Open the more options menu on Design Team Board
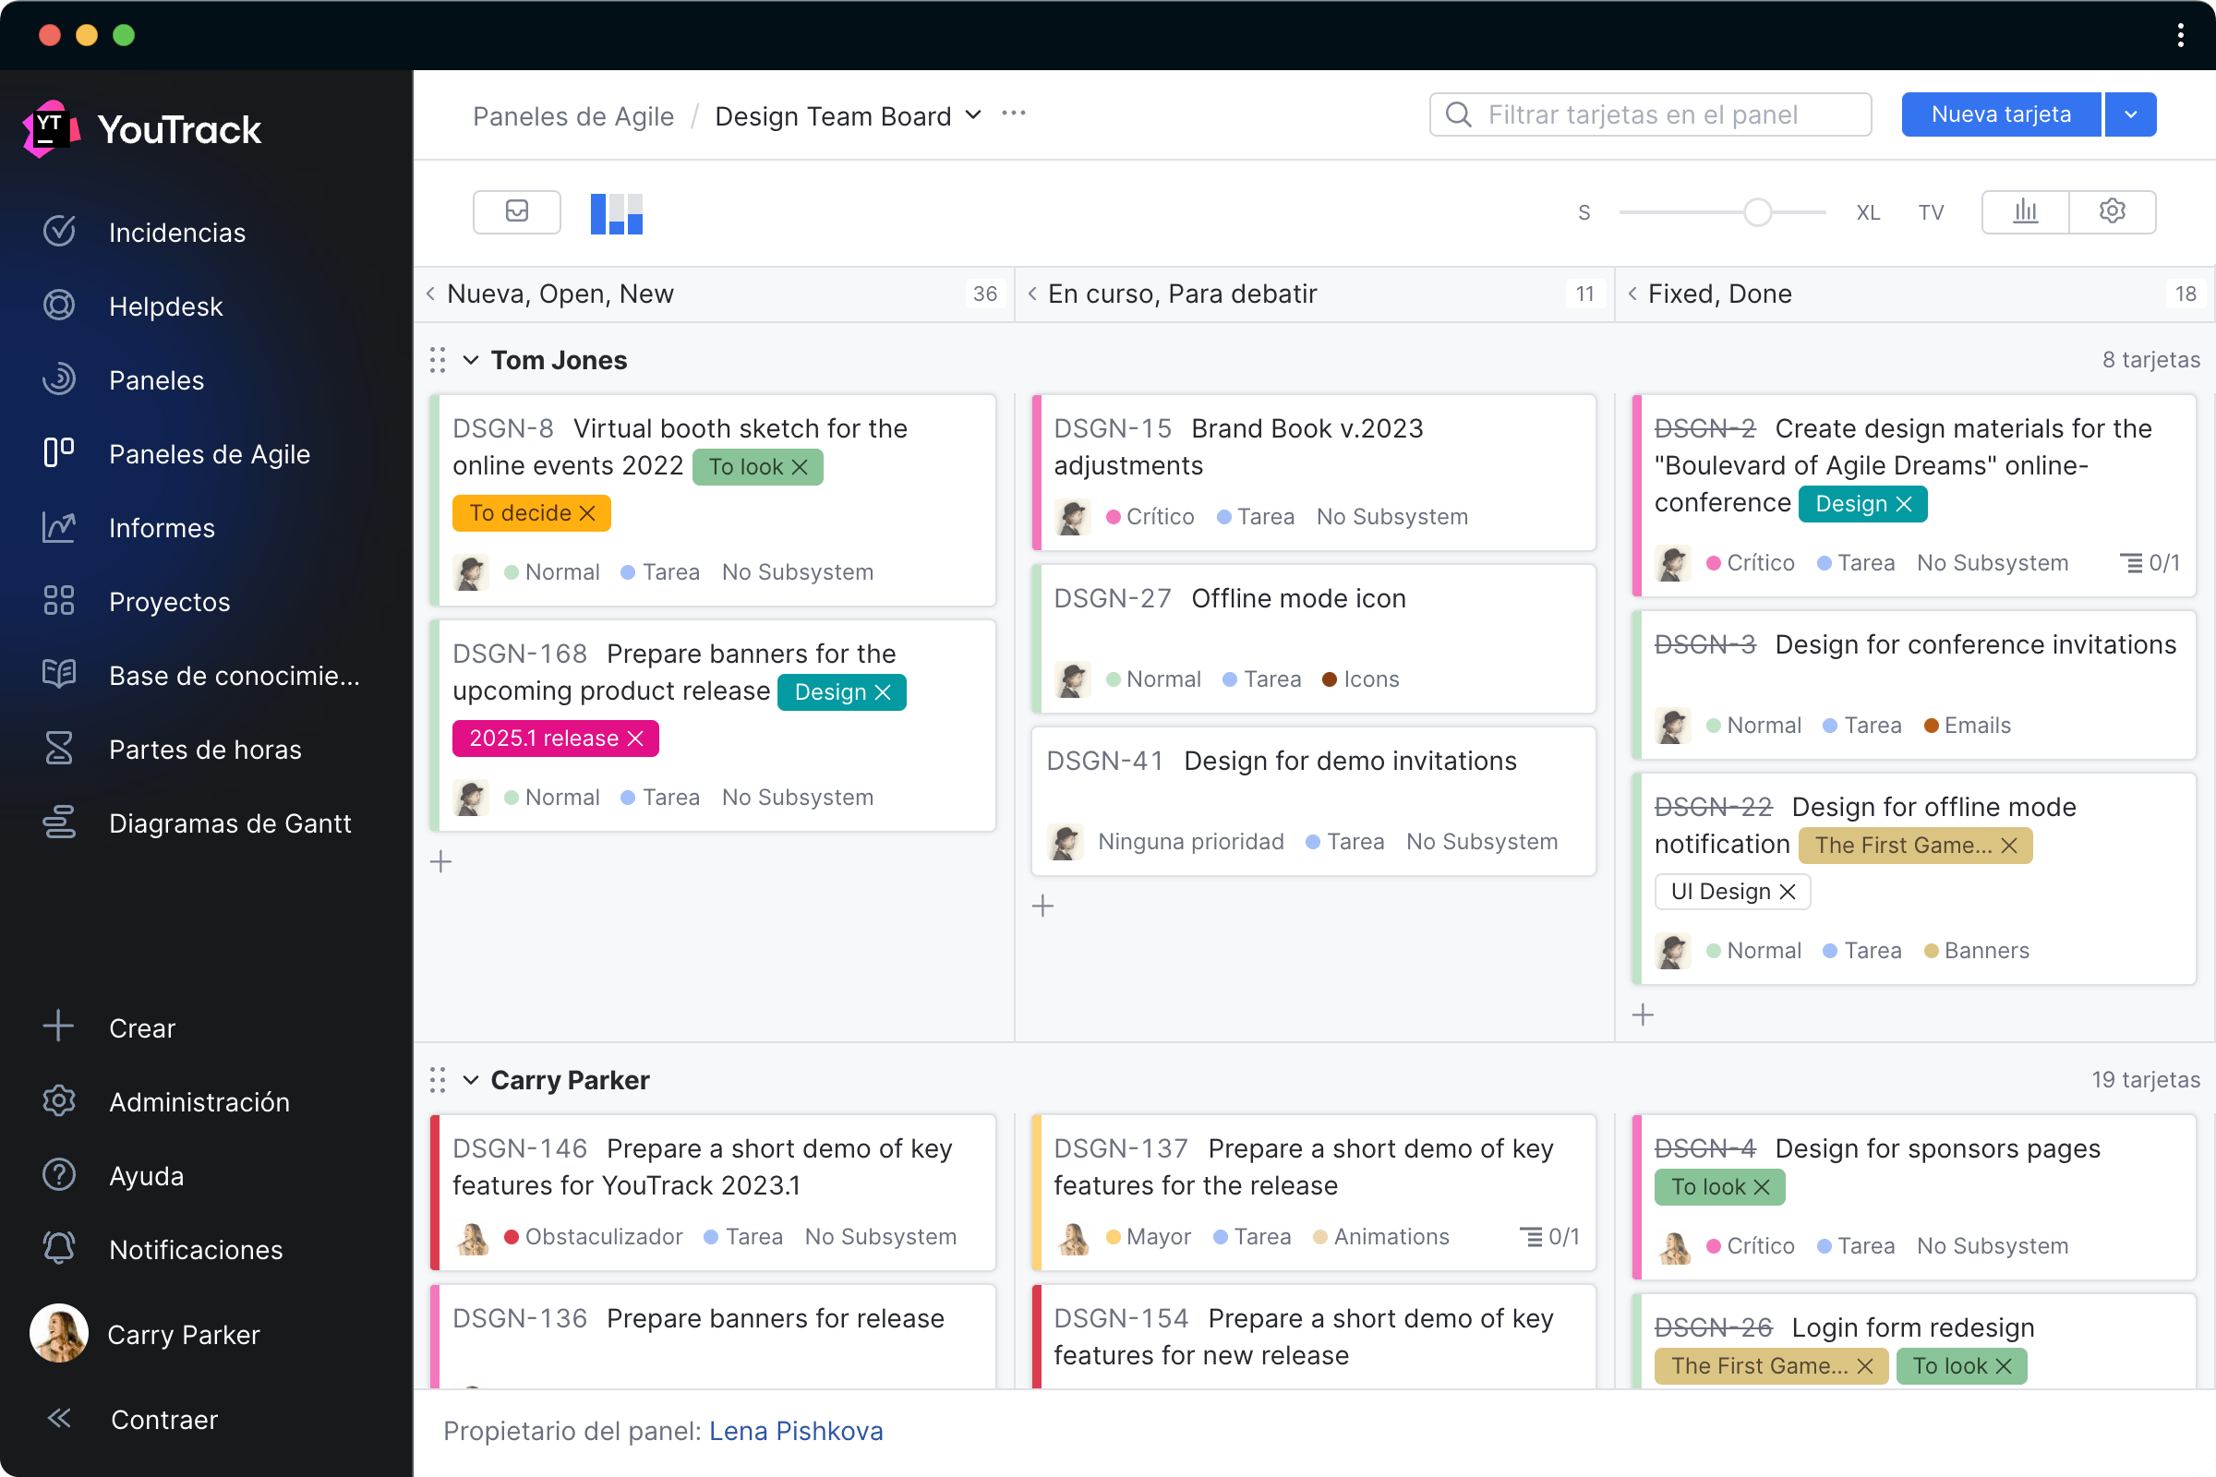 1018,115
